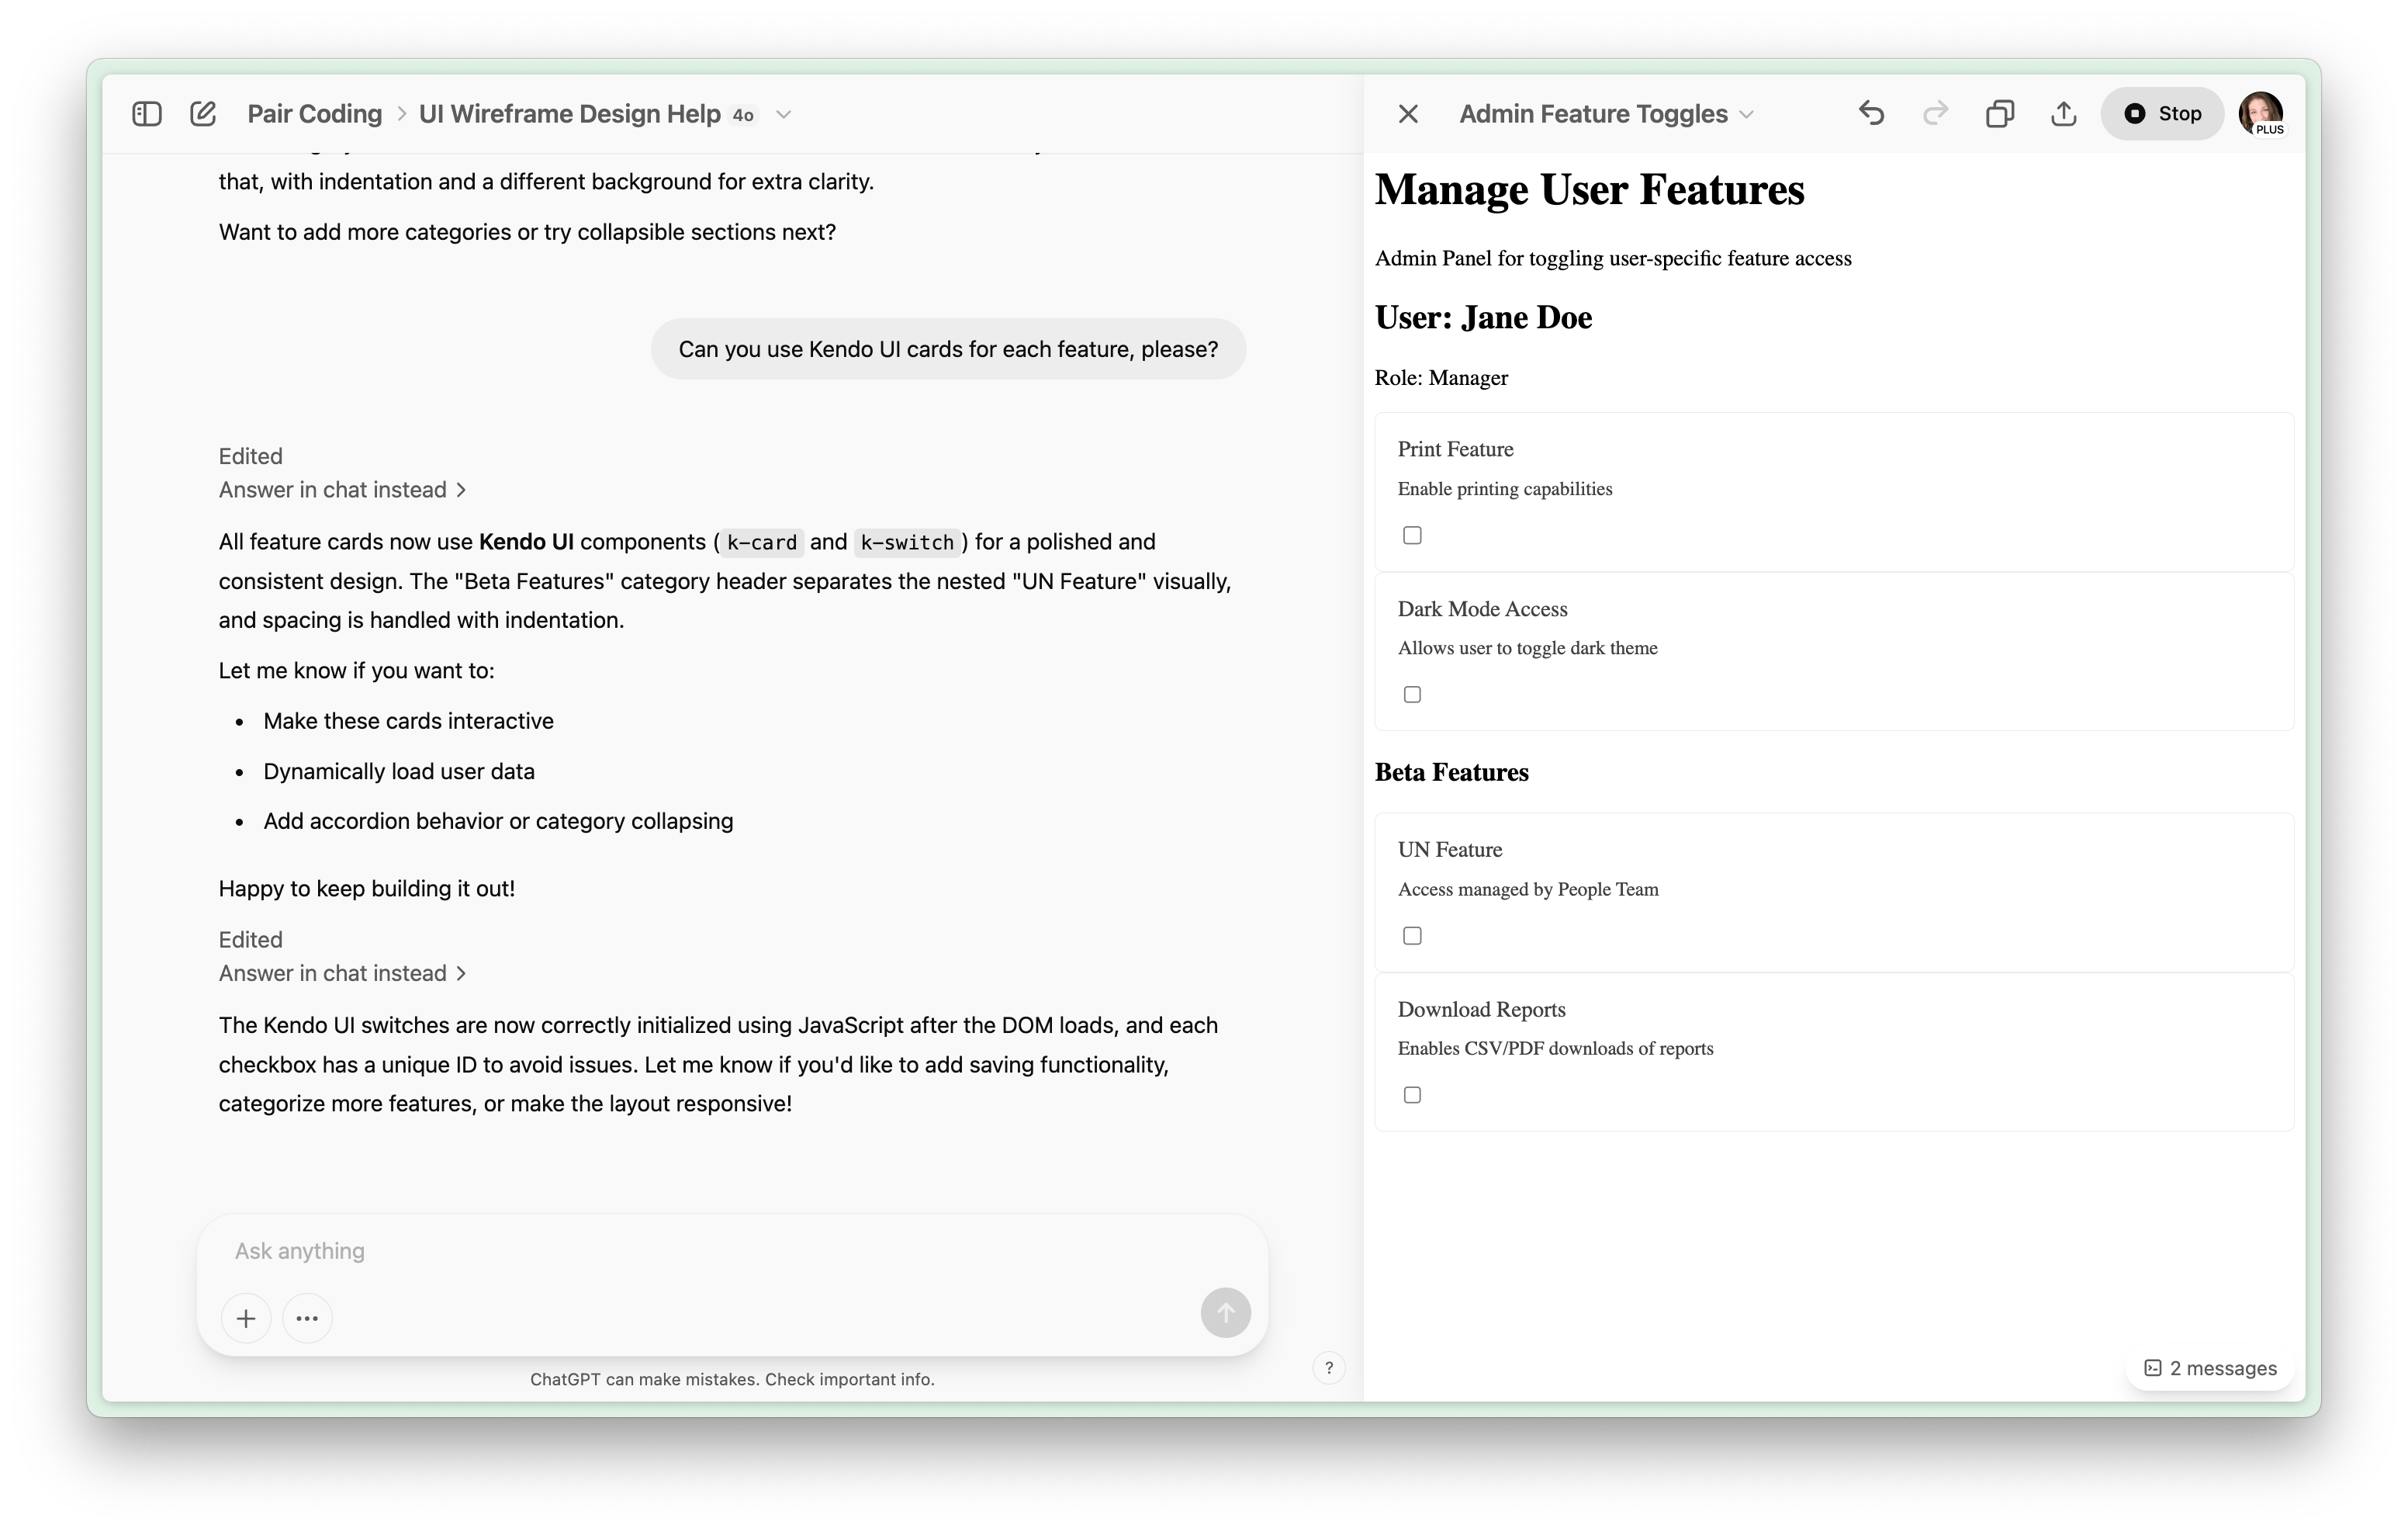Open the attach plus button
The image size is (2408, 1532).
246,1318
